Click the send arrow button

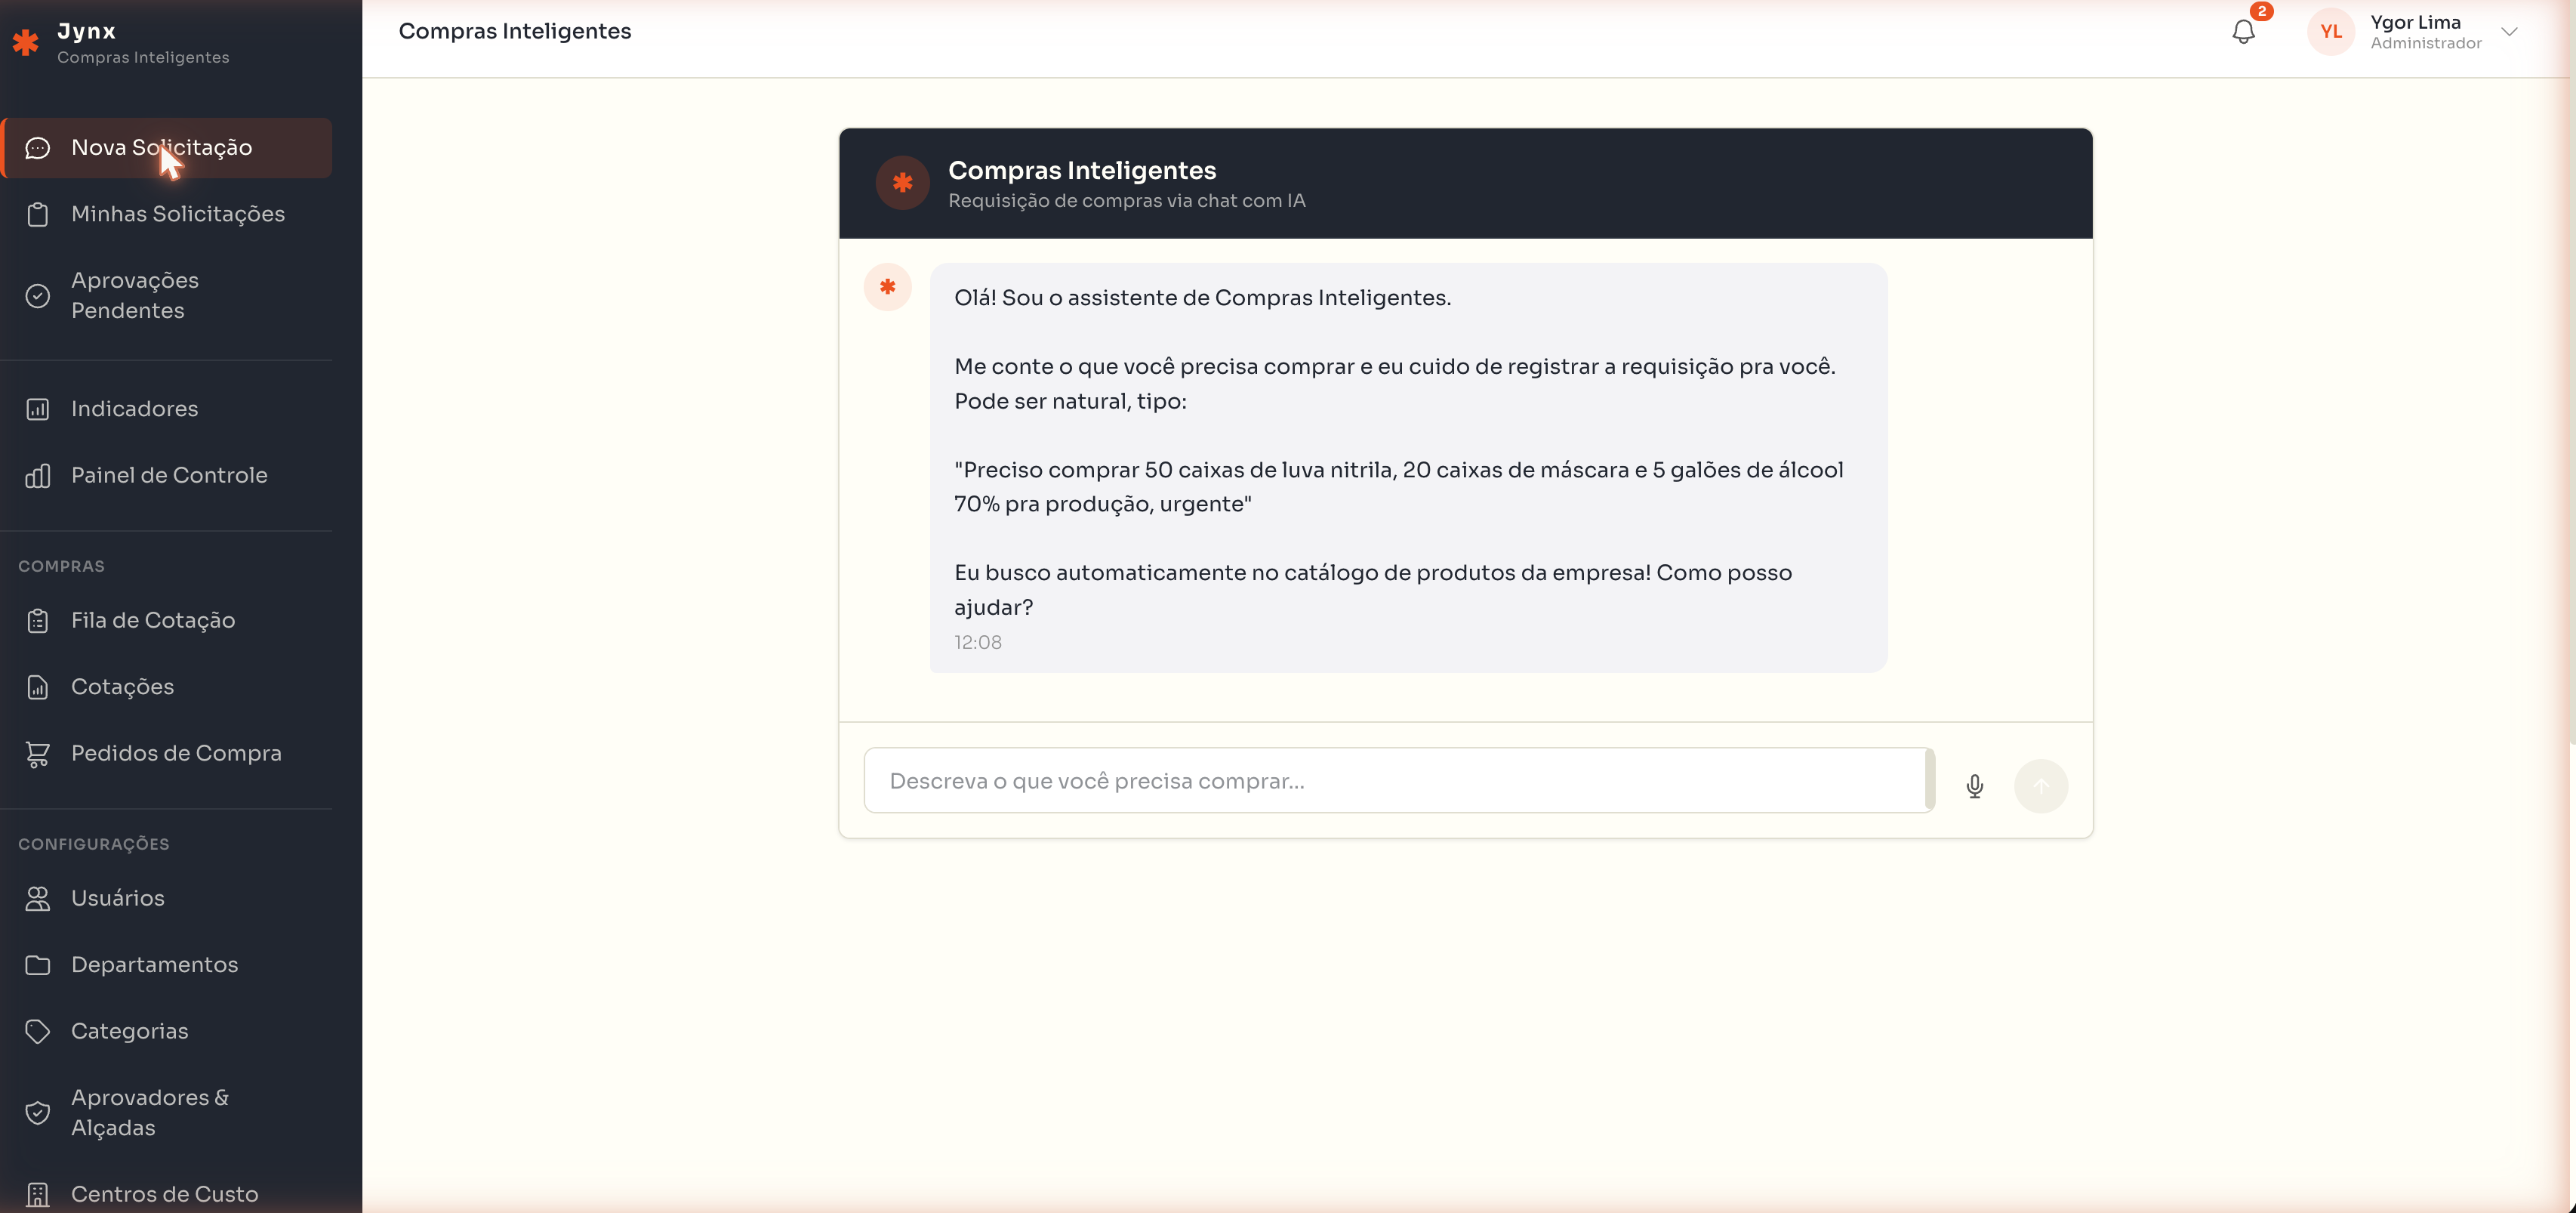pos(2040,786)
